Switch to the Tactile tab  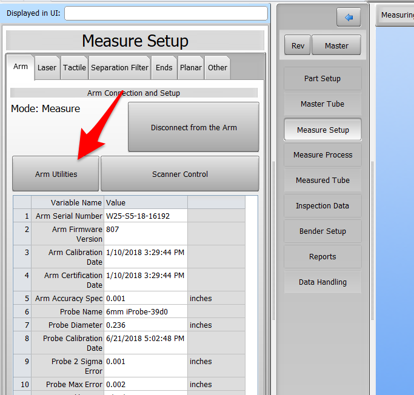75,68
